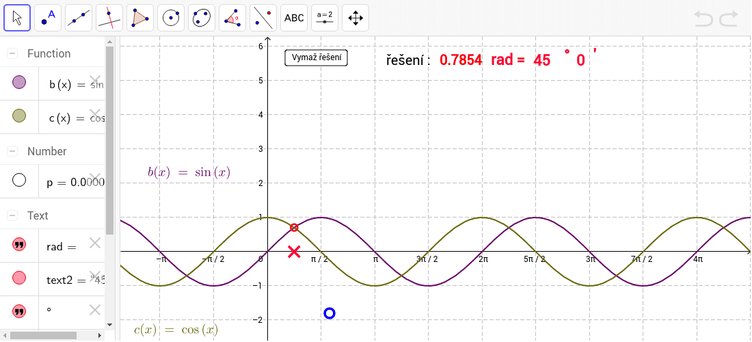This screenshot has width=752, height=342.
Task: Select the Move Graphics View tool
Action: pos(355,18)
